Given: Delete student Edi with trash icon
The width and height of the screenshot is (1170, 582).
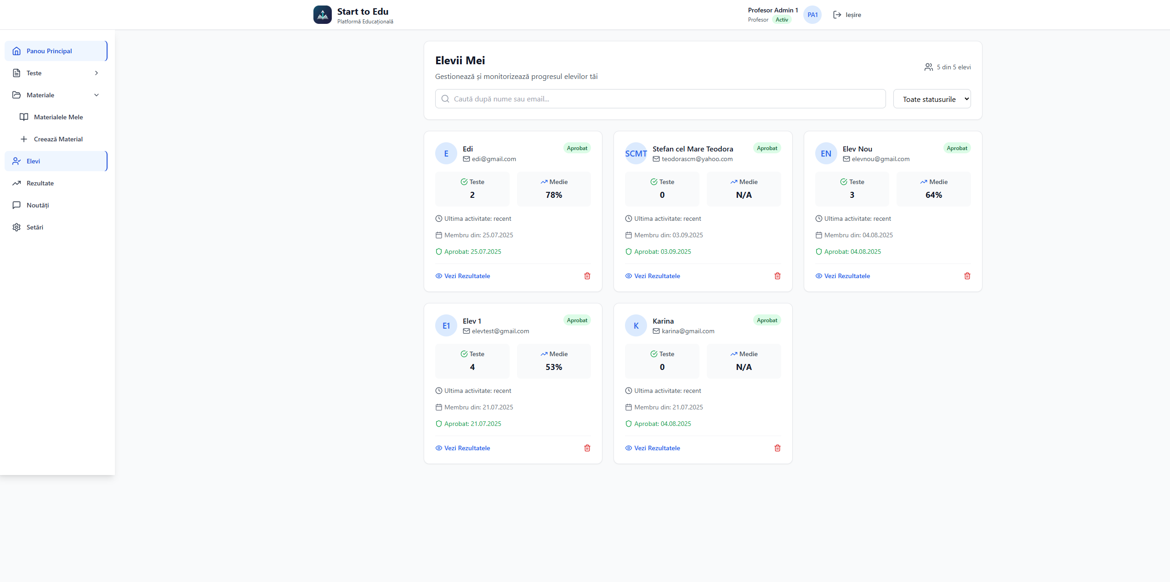Looking at the screenshot, I should tap(587, 276).
